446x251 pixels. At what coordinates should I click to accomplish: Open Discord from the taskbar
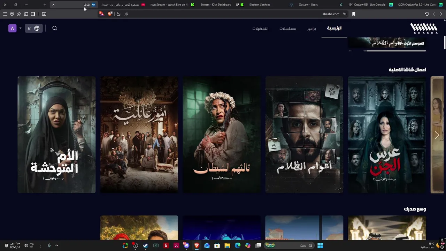tap(186, 245)
